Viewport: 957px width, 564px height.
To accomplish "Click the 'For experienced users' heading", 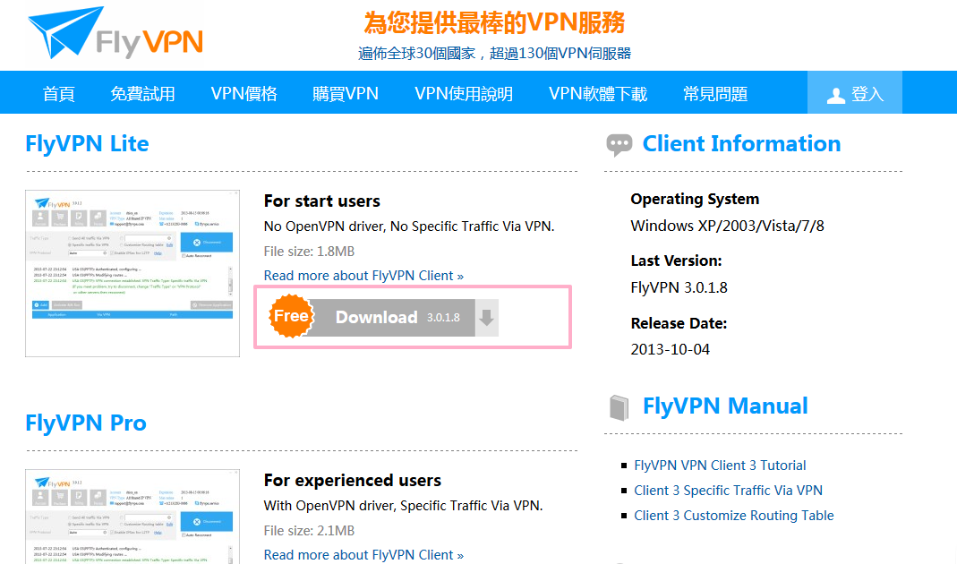I will [x=352, y=481].
